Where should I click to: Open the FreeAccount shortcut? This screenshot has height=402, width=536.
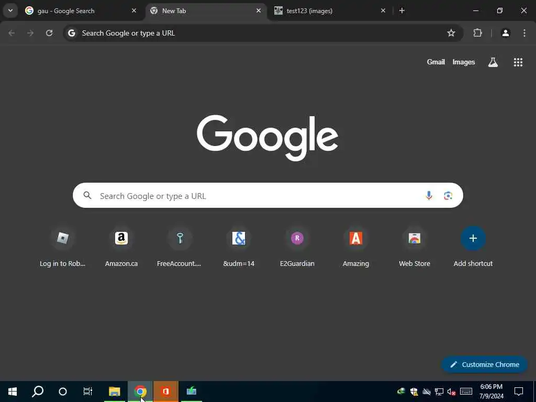pos(180,248)
